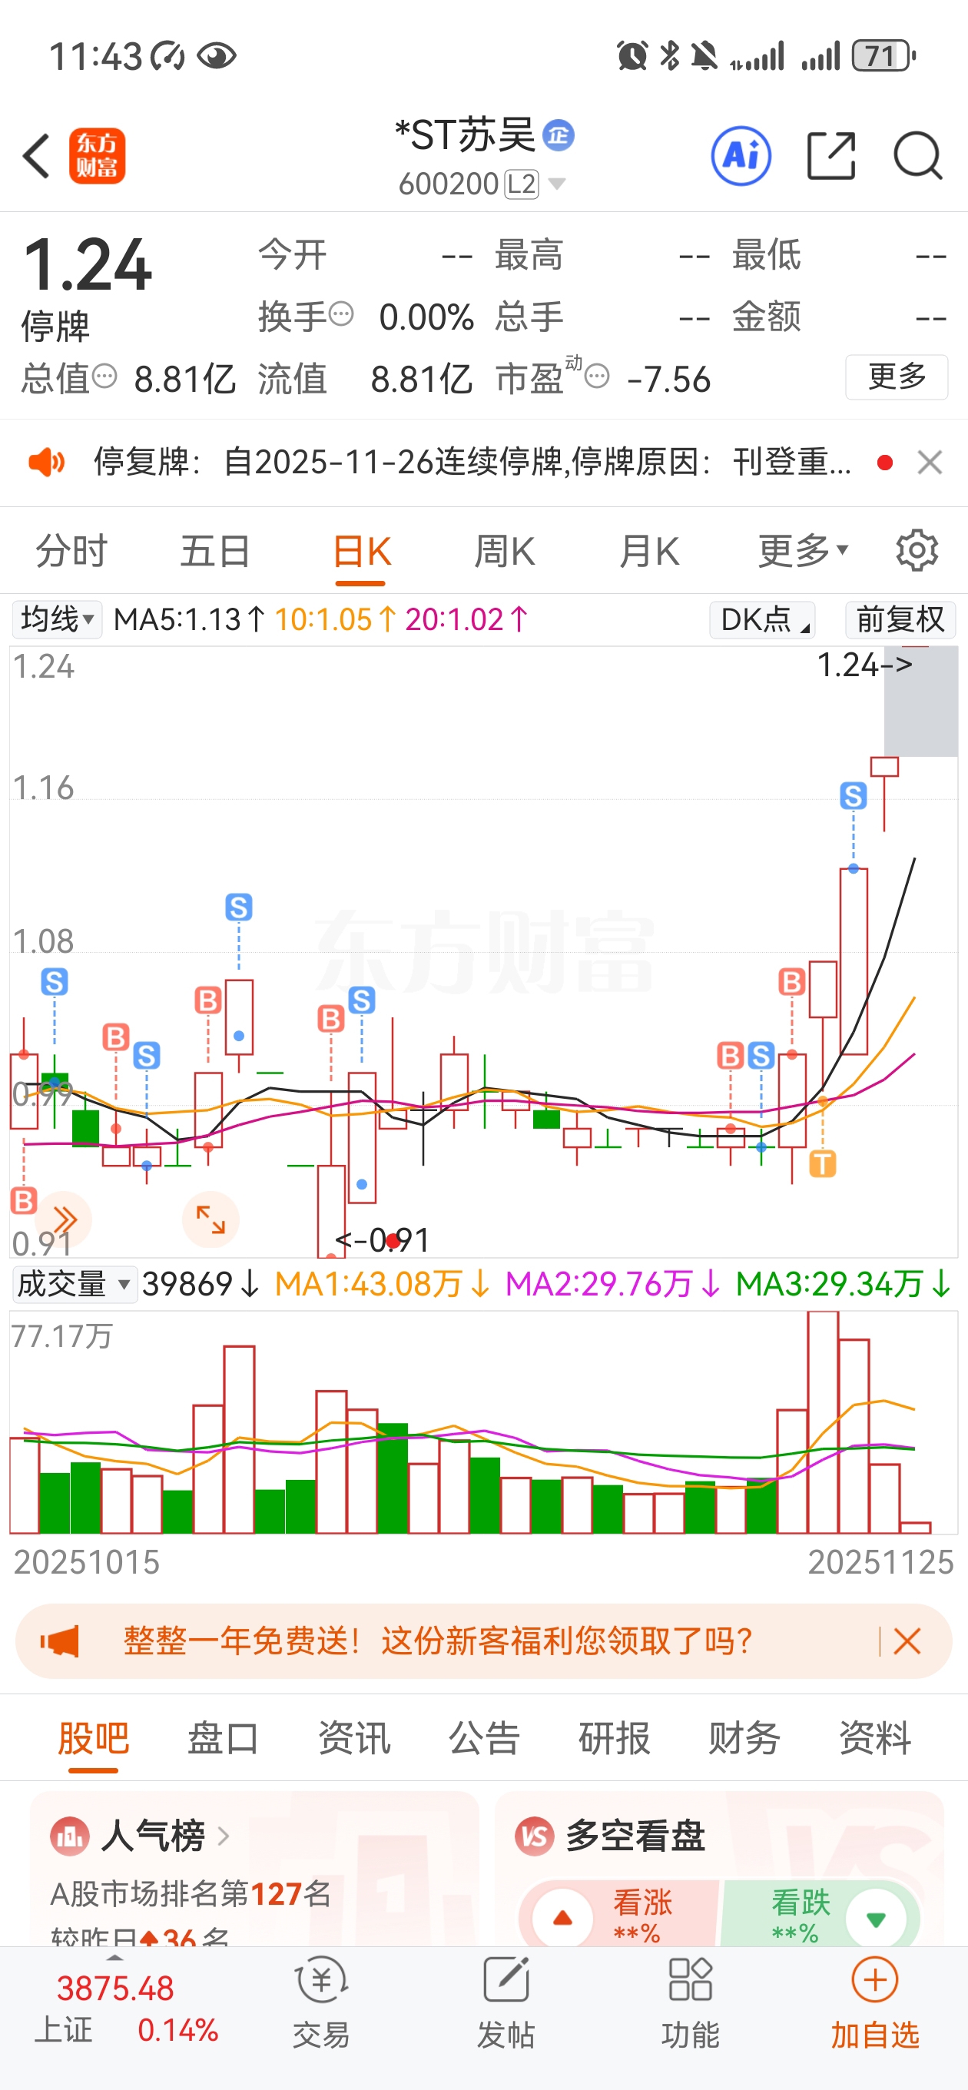Open the 研报 tab

(x=615, y=1738)
